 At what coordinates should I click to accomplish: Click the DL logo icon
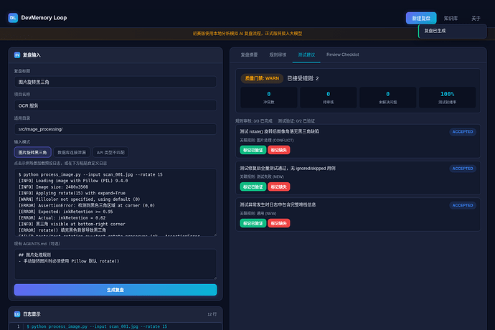(13, 18)
